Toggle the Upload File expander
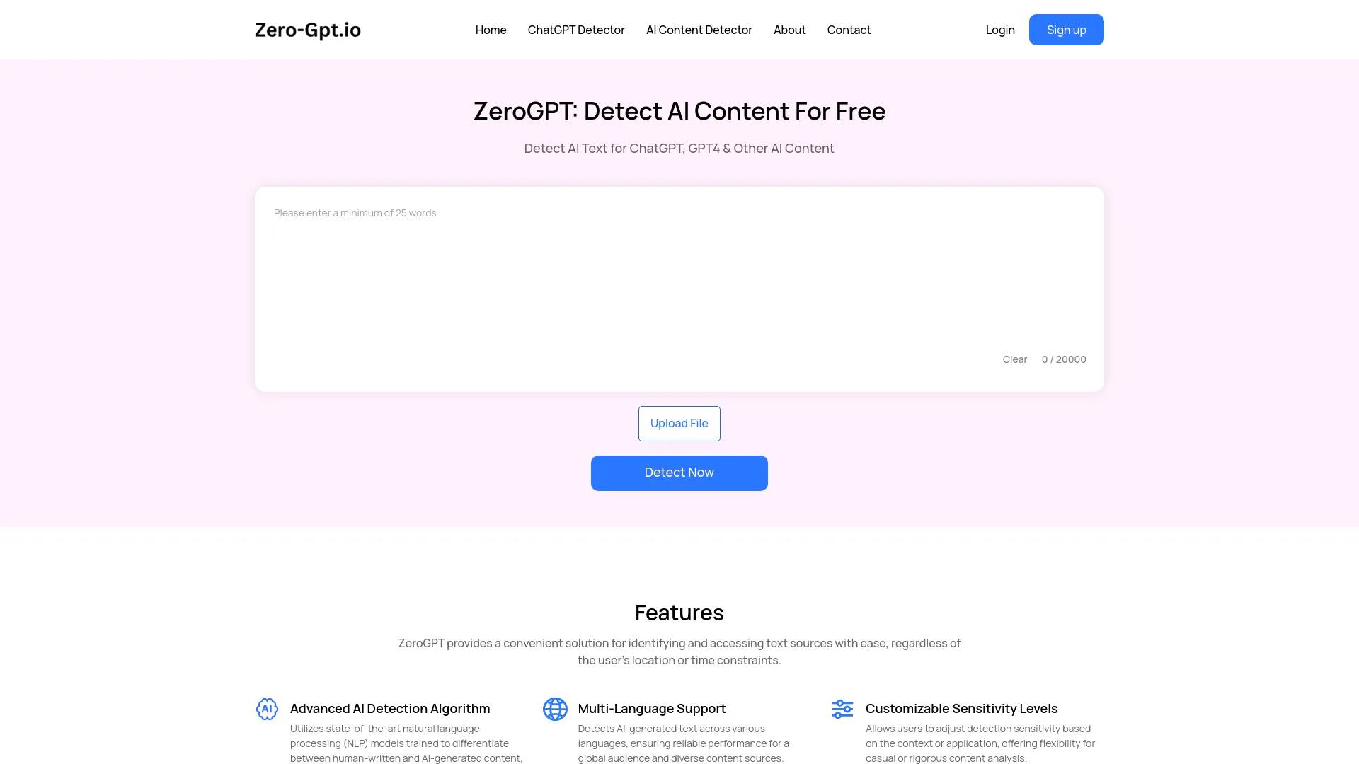The image size is (1359, 764). pyautogui.click(x=679, y=422)
